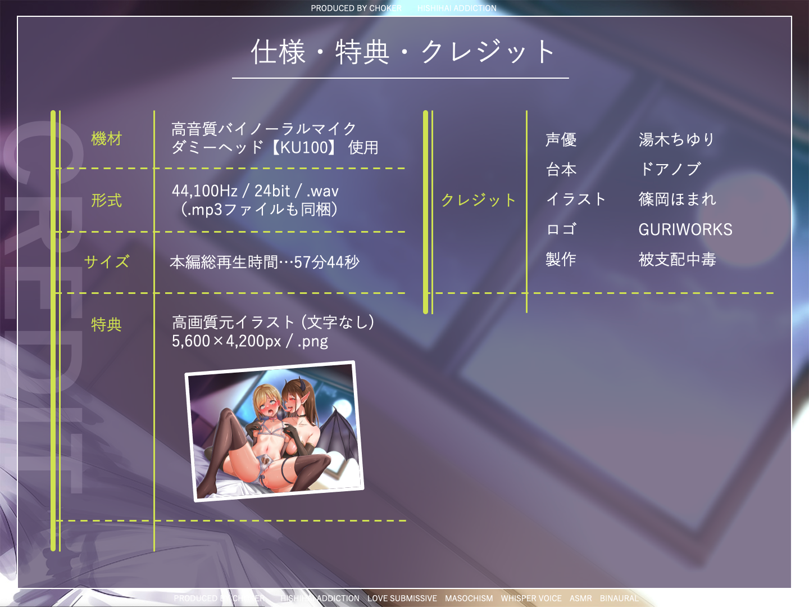809x607 pixels.
Task: Click the 形式 row label
Action: click(x=106, y=200)
